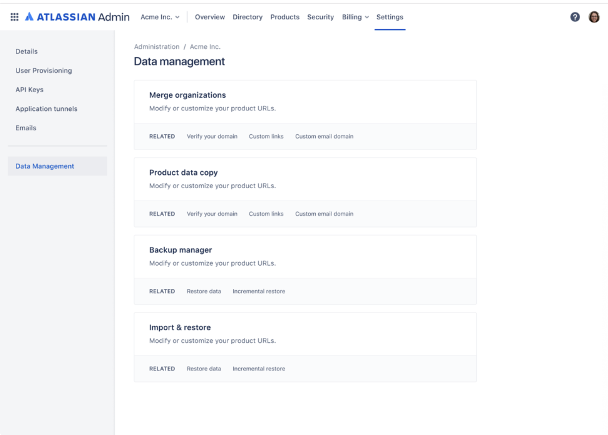
Task: Open the help question mark icon
Action: (x=575, y=17)
